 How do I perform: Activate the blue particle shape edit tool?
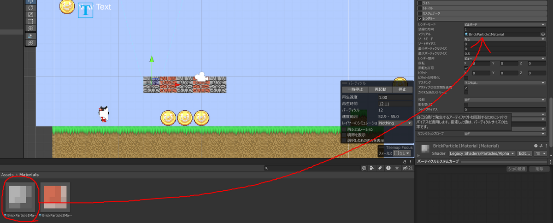30,35
